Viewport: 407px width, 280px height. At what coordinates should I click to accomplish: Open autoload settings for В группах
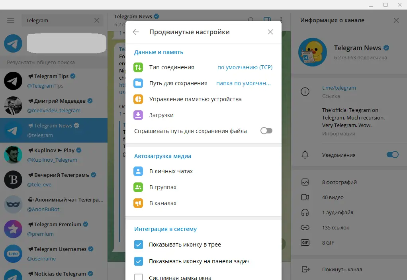click(139, 187)
